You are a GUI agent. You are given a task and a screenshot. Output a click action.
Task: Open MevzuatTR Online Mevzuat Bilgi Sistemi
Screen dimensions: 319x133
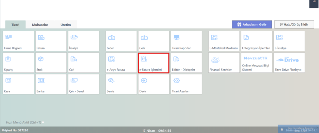coord(257,62)
